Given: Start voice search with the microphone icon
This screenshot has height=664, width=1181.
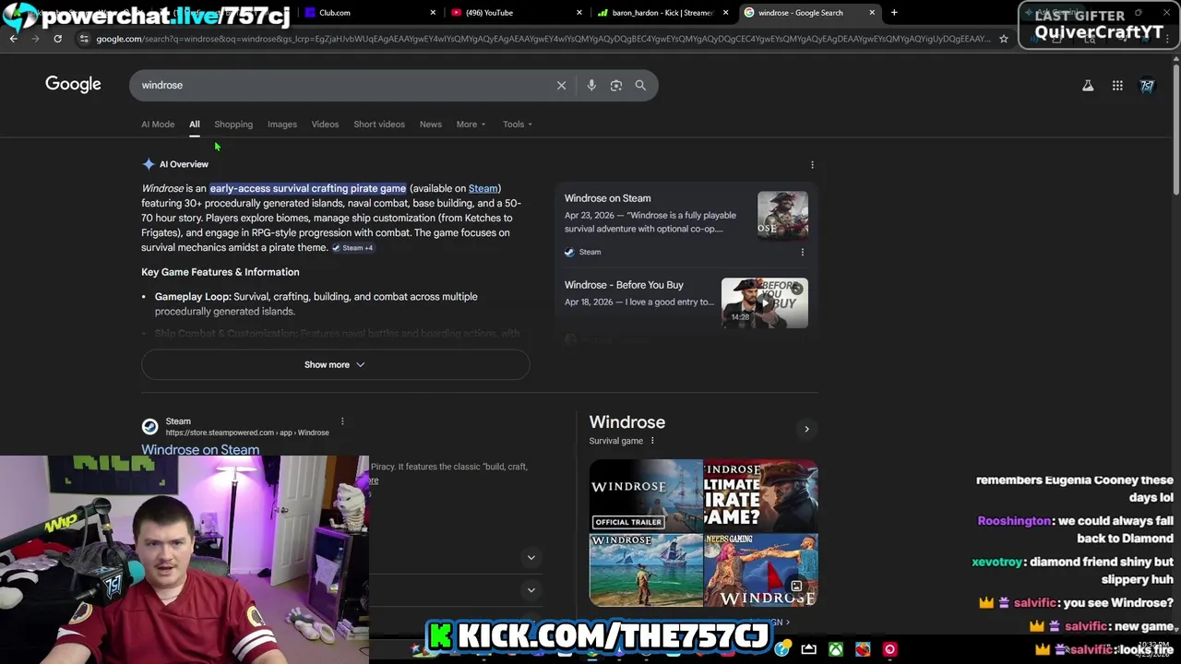Looking at the screenshot, I should click(591, 85).
